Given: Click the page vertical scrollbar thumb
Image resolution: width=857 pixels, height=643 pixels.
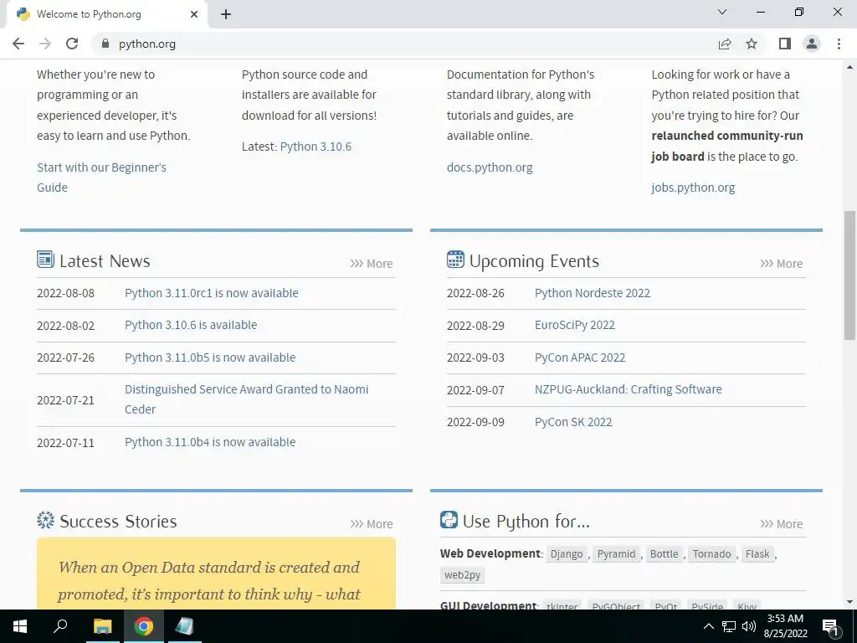Looking at the screenshot, I should [x=849, y=275].
